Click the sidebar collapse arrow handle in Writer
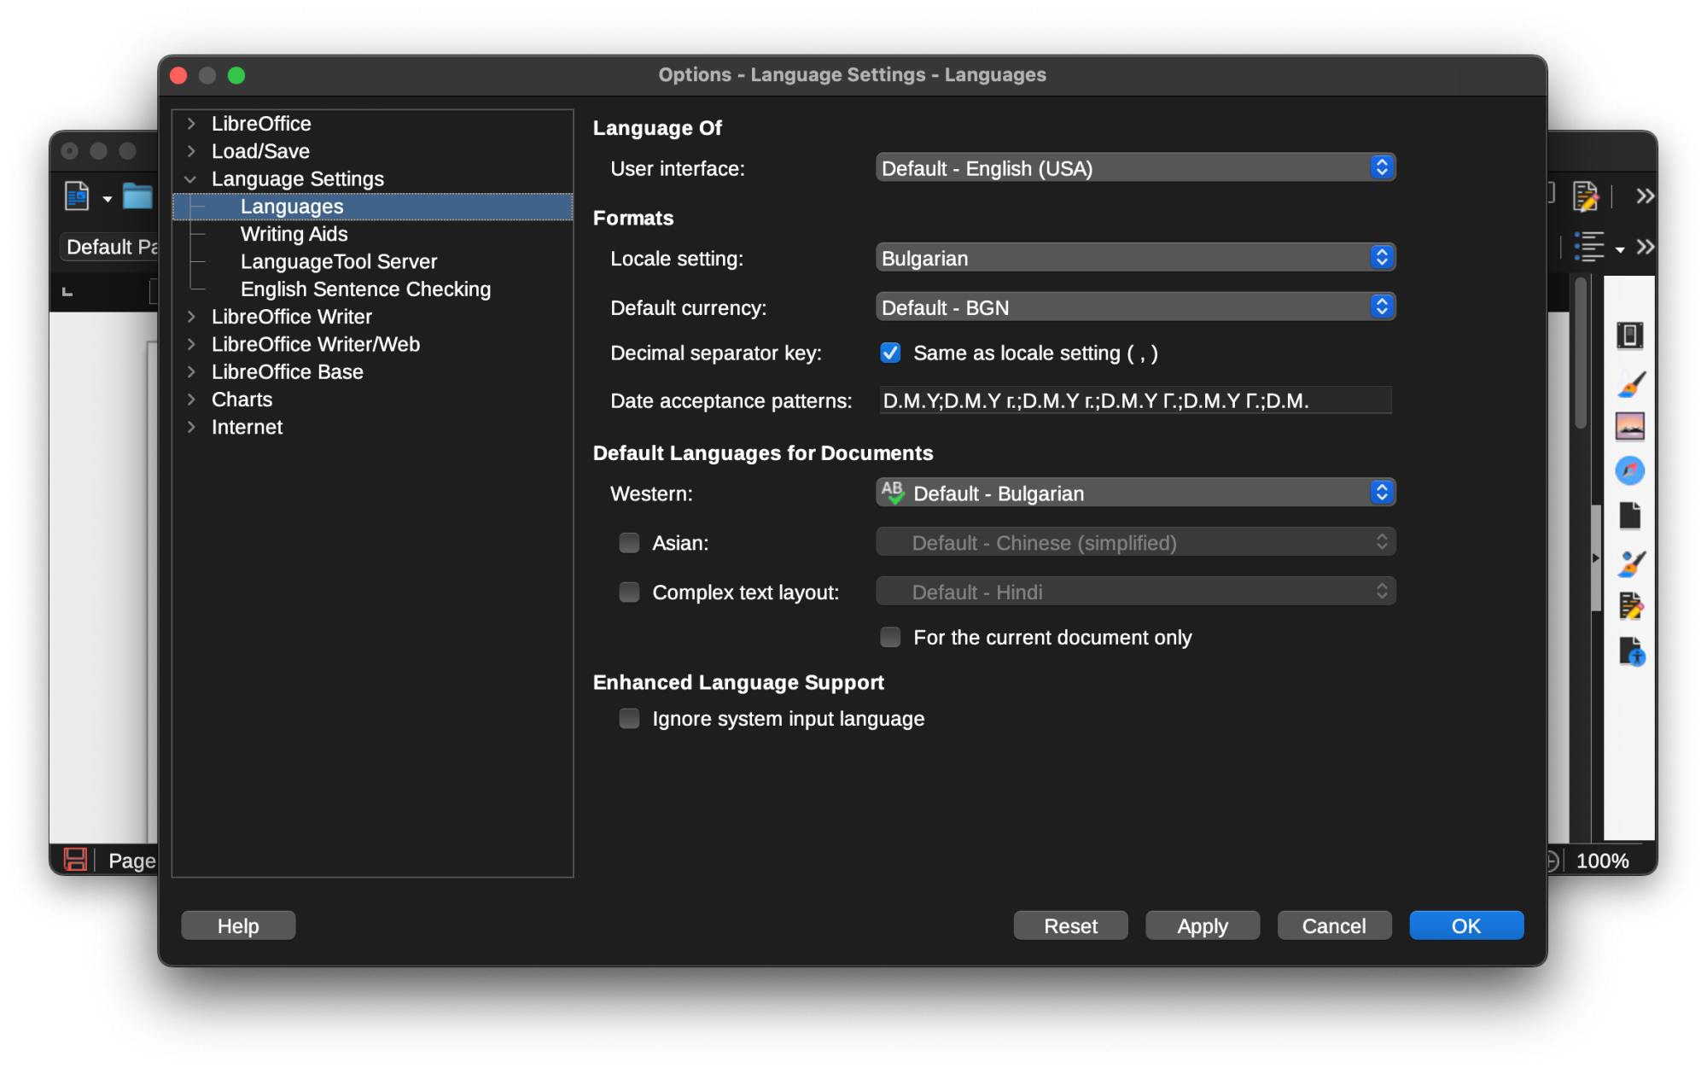 click(1595, 557)
